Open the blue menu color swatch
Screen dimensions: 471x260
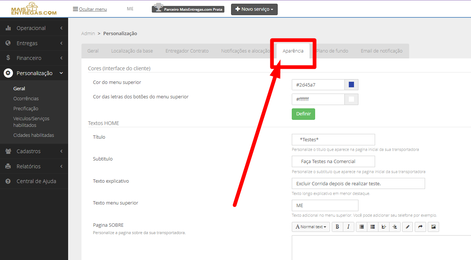351,85
